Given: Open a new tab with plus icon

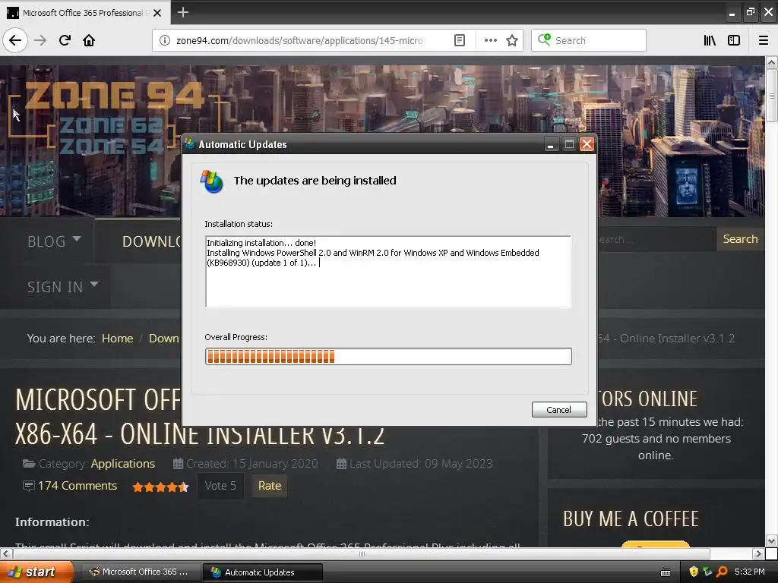Looking at the screenshot, I should click(x=182, y=12).
